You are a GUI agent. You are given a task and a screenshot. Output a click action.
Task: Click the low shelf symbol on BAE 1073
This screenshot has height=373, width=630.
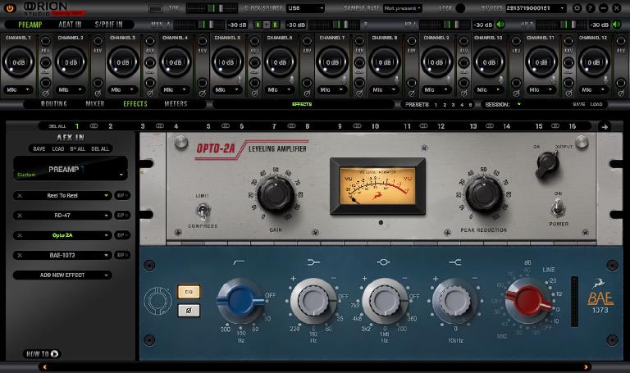313,262
